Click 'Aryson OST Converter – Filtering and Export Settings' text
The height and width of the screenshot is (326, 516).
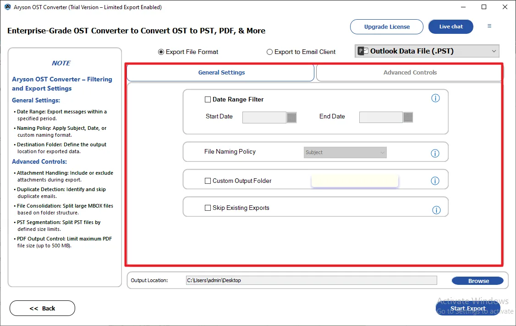click(62, 84)
